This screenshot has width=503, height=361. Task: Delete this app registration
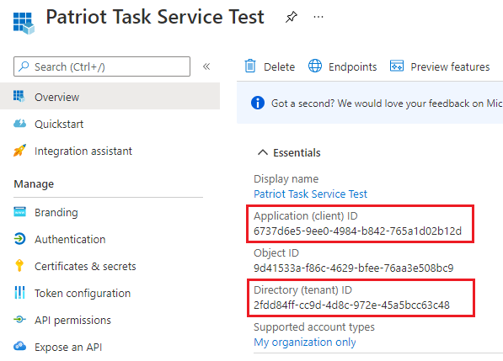(x=279, y=66)
